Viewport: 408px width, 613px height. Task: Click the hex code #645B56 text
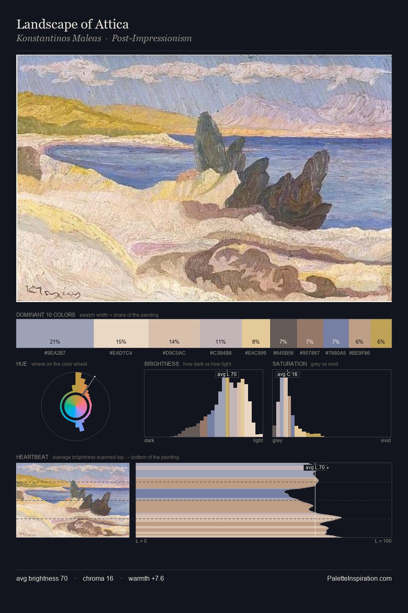click(283, 353)
